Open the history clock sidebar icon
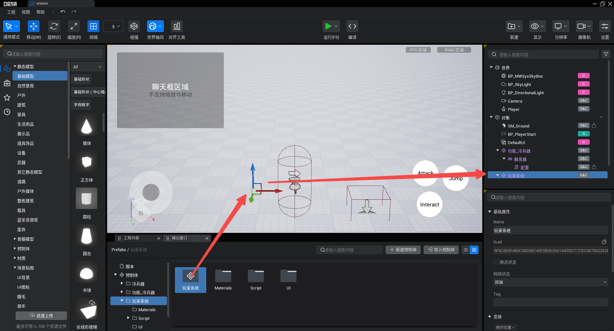This screenshot has height=331, width=614. pyautogui.click(x=7, y=112)
